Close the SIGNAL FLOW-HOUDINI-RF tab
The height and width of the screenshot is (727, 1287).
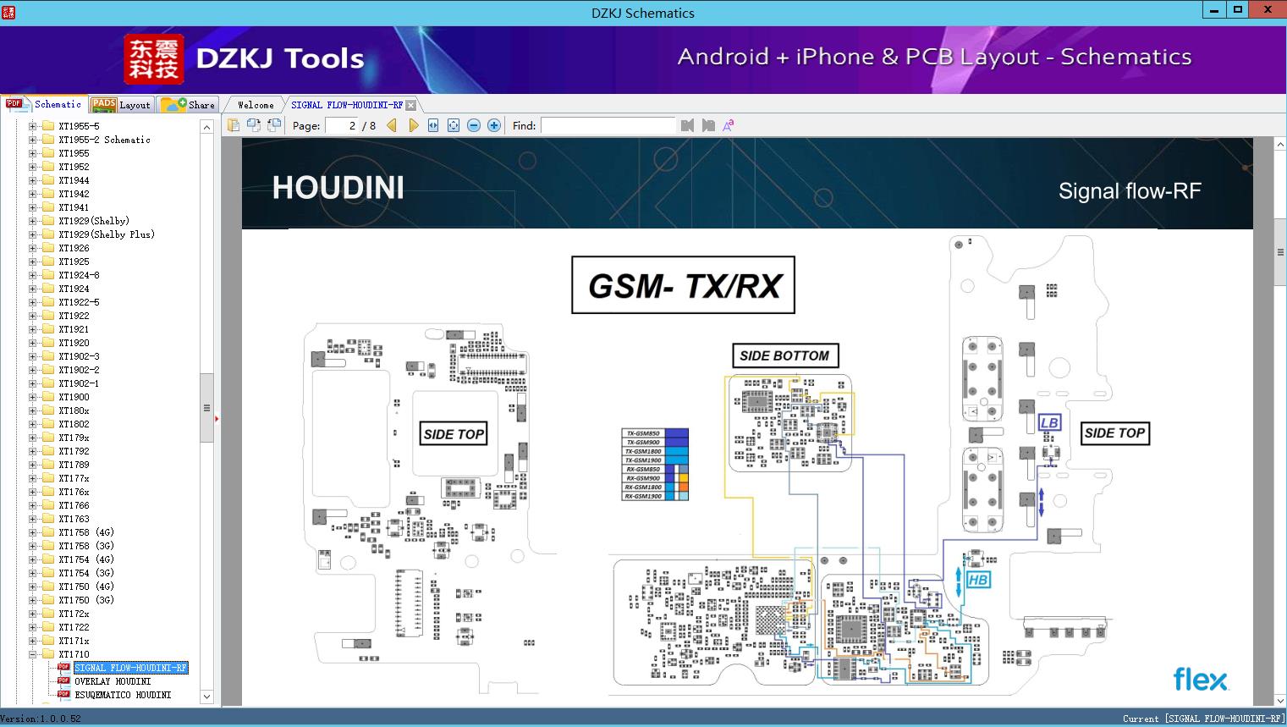tap(411, 105)
